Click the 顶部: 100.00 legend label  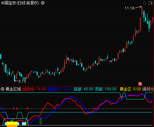[106, 89]
